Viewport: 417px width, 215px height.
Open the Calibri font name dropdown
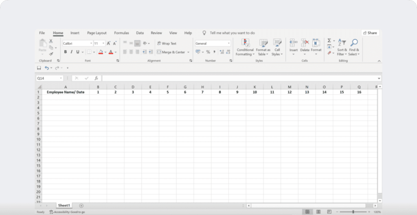click(91, 43)
